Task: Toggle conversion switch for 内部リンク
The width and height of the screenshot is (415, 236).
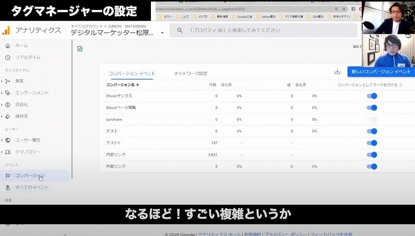Action: click(x=372, y=155)
